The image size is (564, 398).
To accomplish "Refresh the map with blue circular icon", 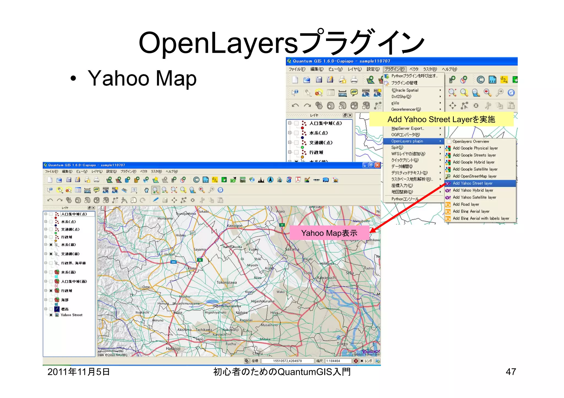I will coord(220,190).
